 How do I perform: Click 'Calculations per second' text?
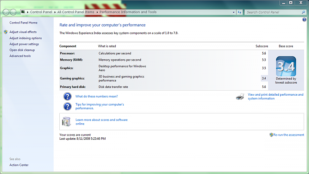115,53
